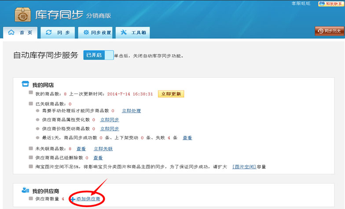Click the 我的供应商 people icon
345x209 pixels.
[26, 190]
